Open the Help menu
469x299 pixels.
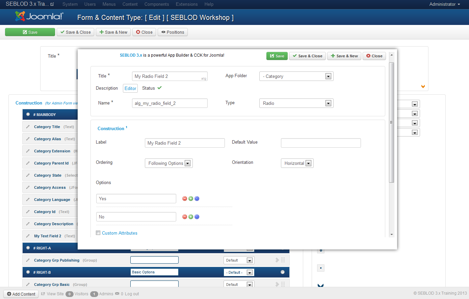click(209, 4)
